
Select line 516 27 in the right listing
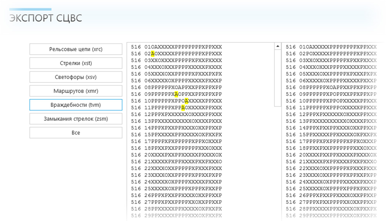331,202
